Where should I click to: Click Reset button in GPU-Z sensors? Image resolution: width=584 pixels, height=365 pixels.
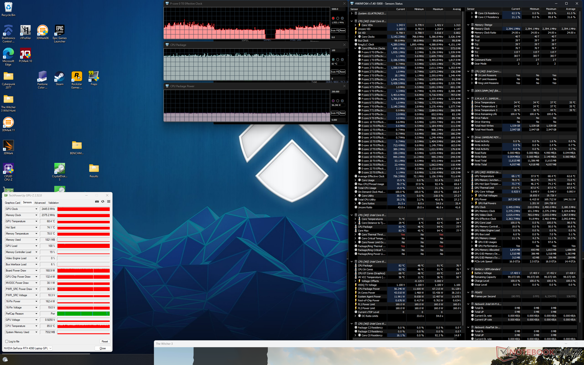[x=105, y=341]
